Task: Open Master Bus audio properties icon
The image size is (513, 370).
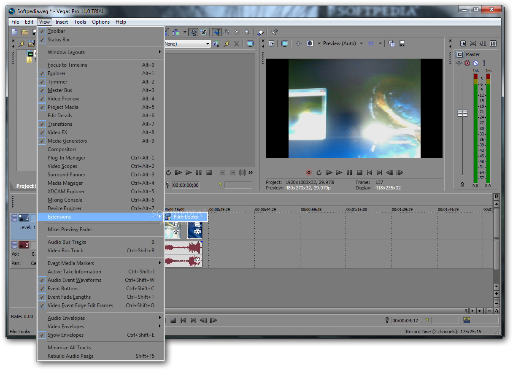Action: click(463, 43)
